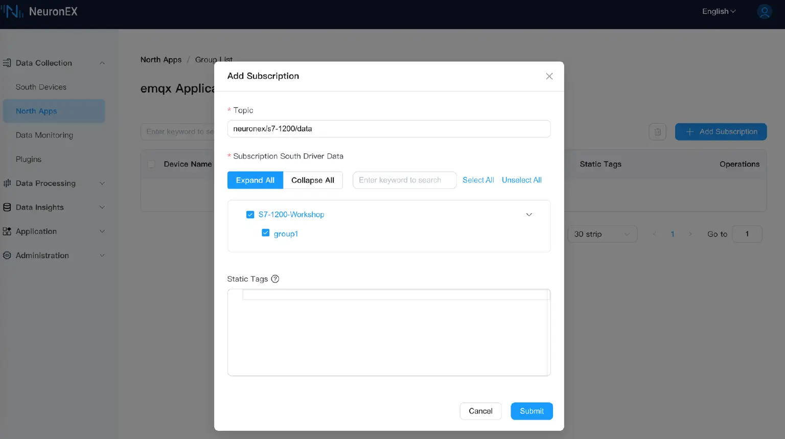Screen dimensions: 785x439
Task: Click the Administration gear icon
Action: click(7, 256)
